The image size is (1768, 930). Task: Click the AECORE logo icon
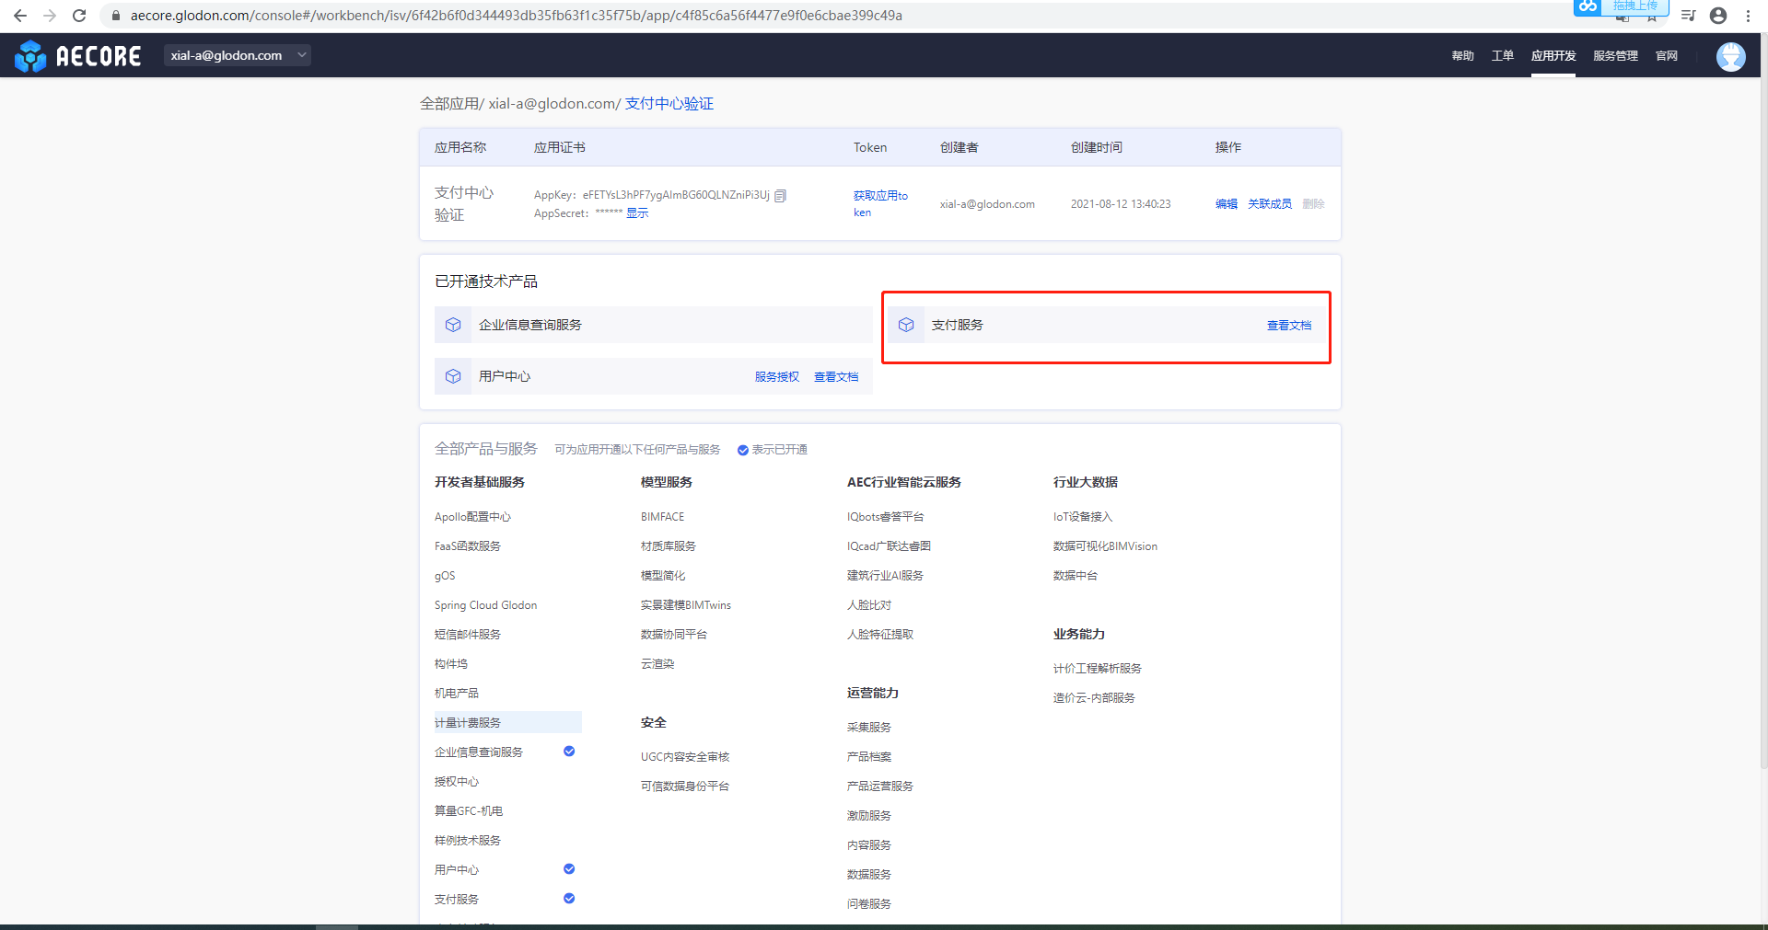click(30, 56)
